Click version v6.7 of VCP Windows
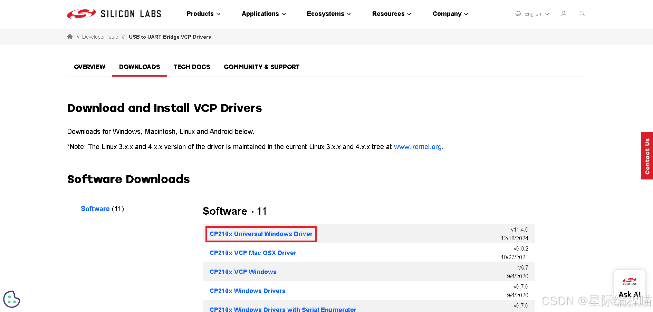The width and height of the screenshot is (653, 312). [x=523, y=267]
